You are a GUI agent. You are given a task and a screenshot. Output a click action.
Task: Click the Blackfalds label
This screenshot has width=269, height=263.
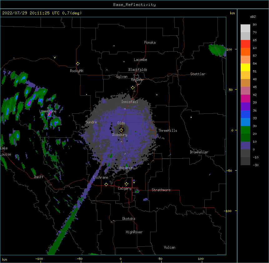(138, 70)
